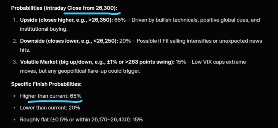
Task: Click the "Probabilities (Intraday Close from 26,300)" heading
Action: (64, 8)
